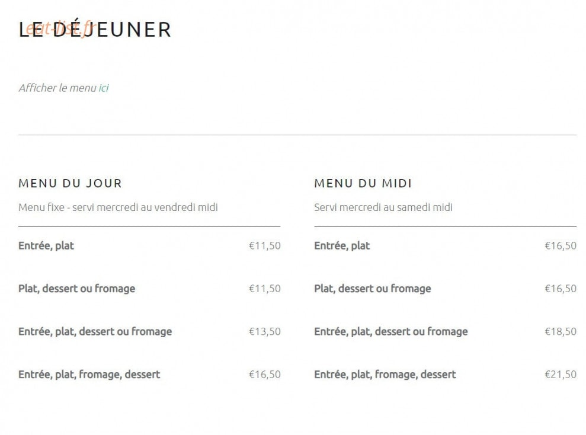Click 'Menu fixe - servi mercredi au vendredi midi'
Viewport: 586px width, 435px height.
118,207
